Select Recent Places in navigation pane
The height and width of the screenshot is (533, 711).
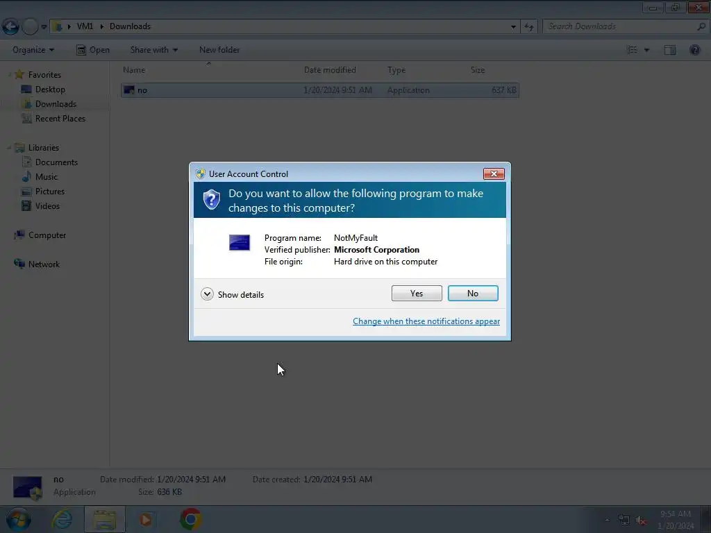click(60, 118)
